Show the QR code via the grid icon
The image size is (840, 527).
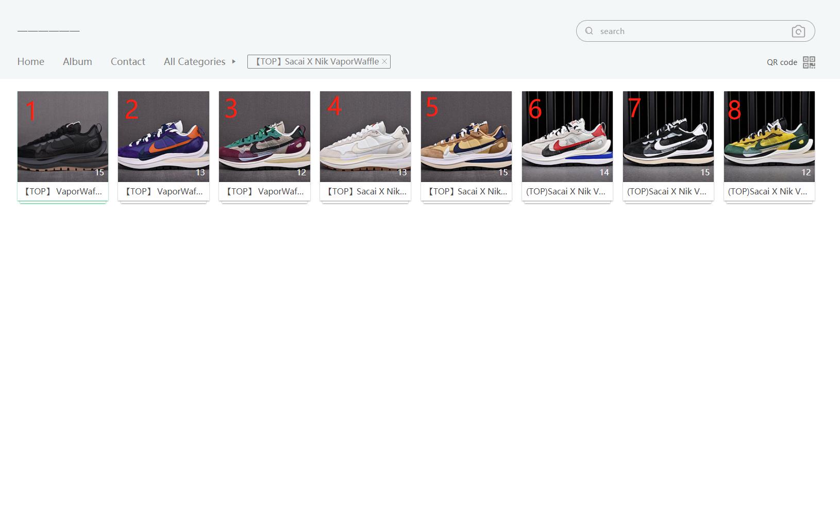click(809, 62)
